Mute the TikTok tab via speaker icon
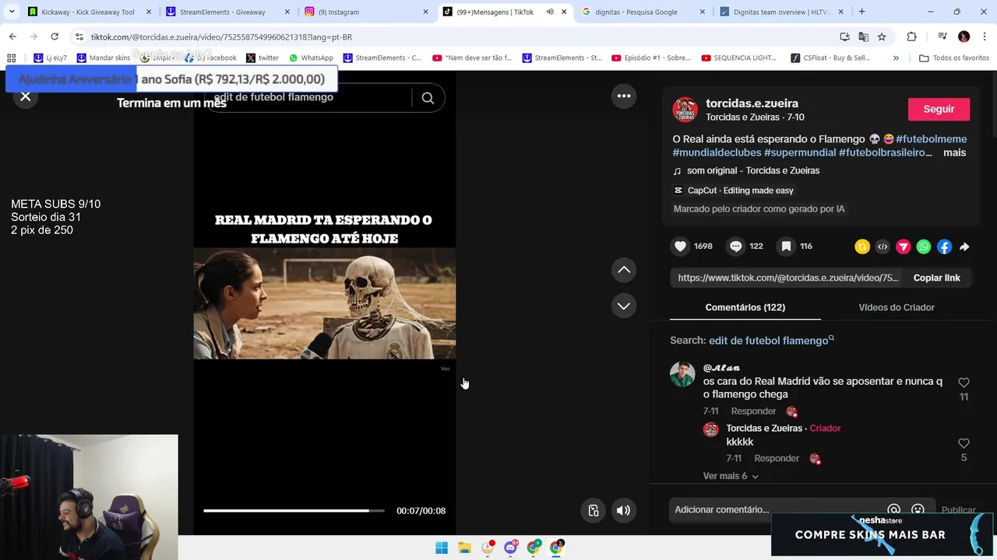Image resolution: width=997 pixels, height=560 pixels. pos(550,12)
